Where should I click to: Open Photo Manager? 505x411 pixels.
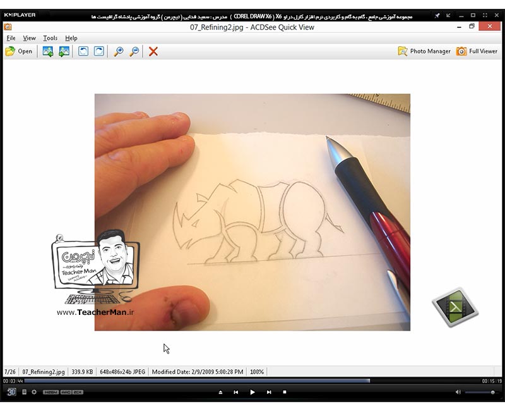pos(424,51)
